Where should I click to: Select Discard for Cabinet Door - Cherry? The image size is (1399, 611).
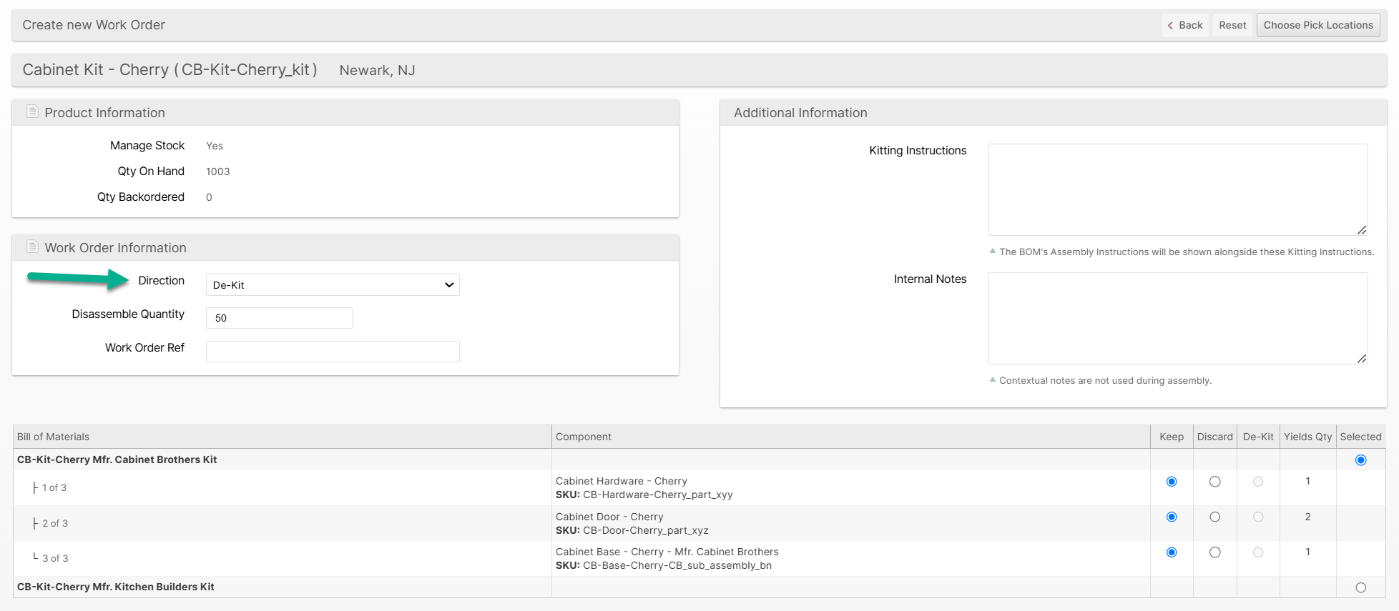(1214, 517)
